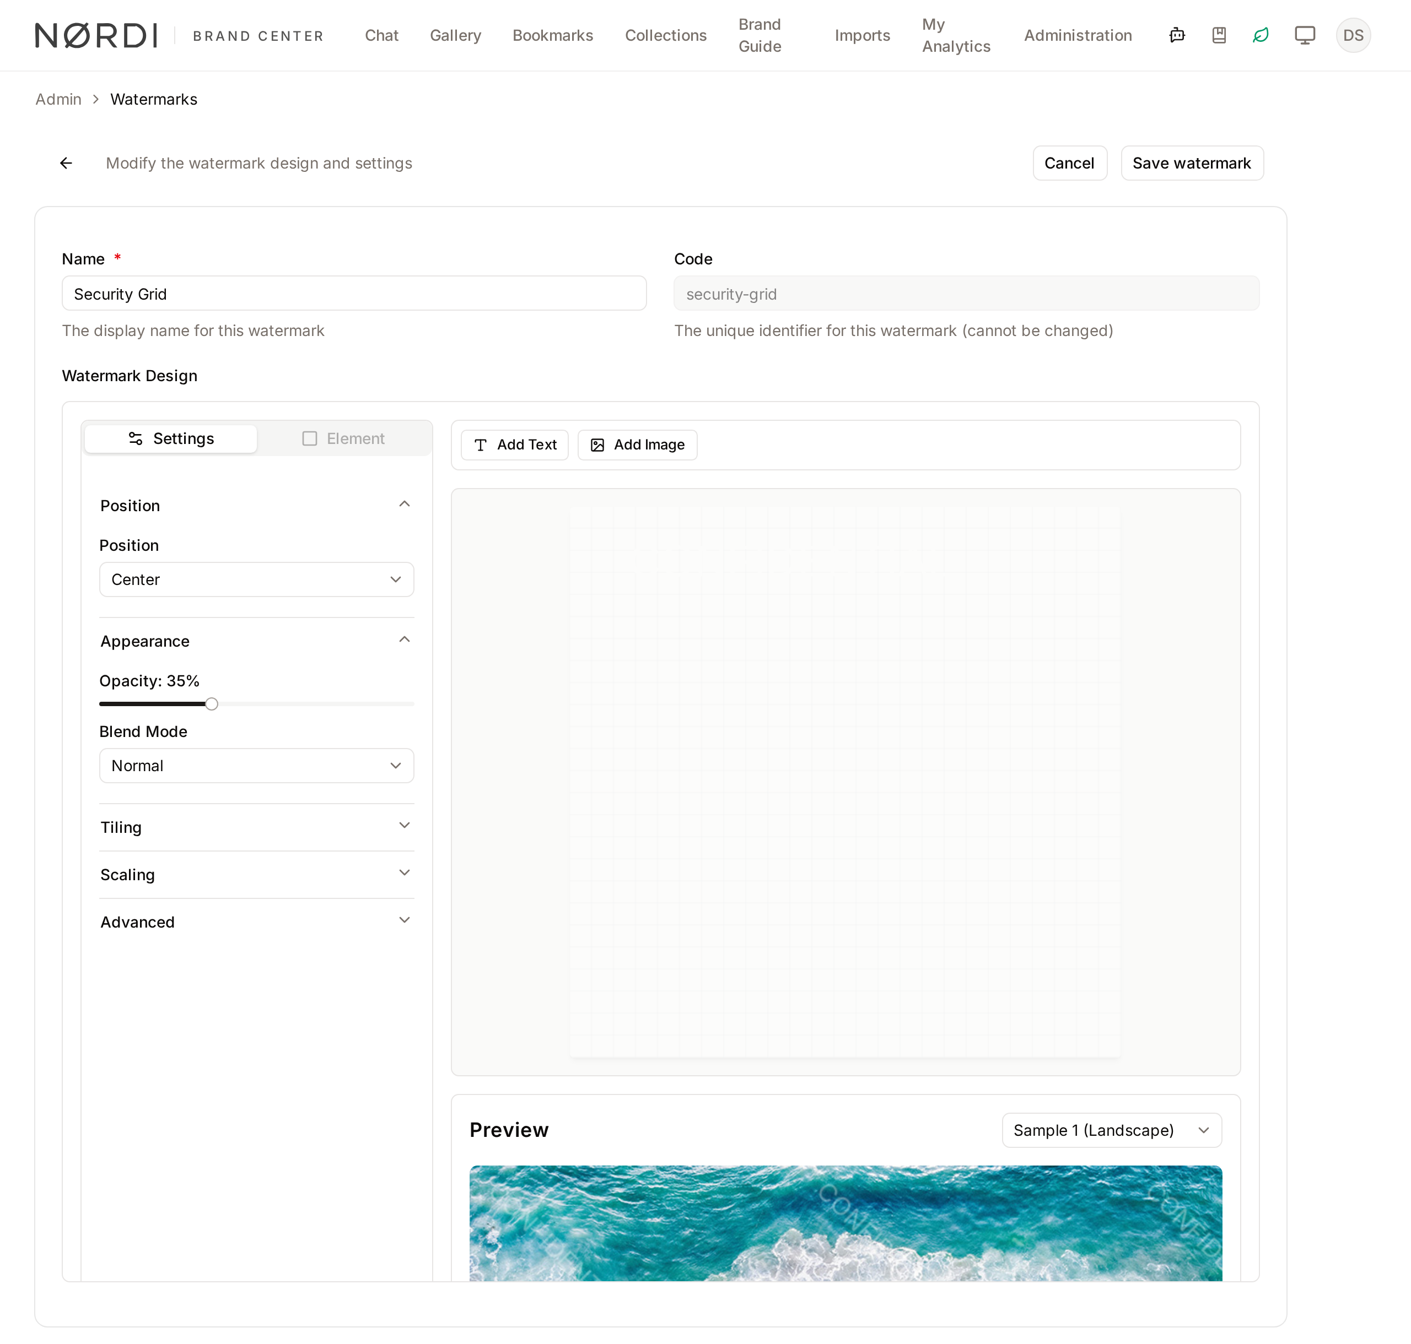Click the Watermarks breadcrumb text
Image resolution: width=1411 pixels, height=1344 pixels.
pos(154,99)
